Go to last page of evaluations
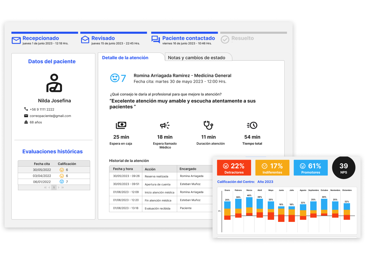 pos(63,187)
